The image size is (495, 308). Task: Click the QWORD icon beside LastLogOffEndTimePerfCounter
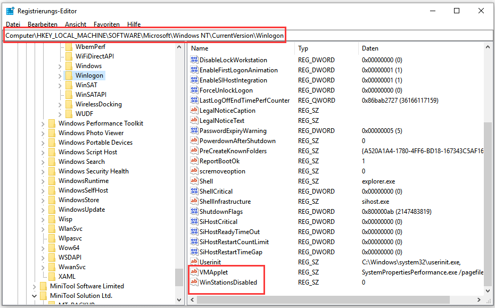(195, 100)
